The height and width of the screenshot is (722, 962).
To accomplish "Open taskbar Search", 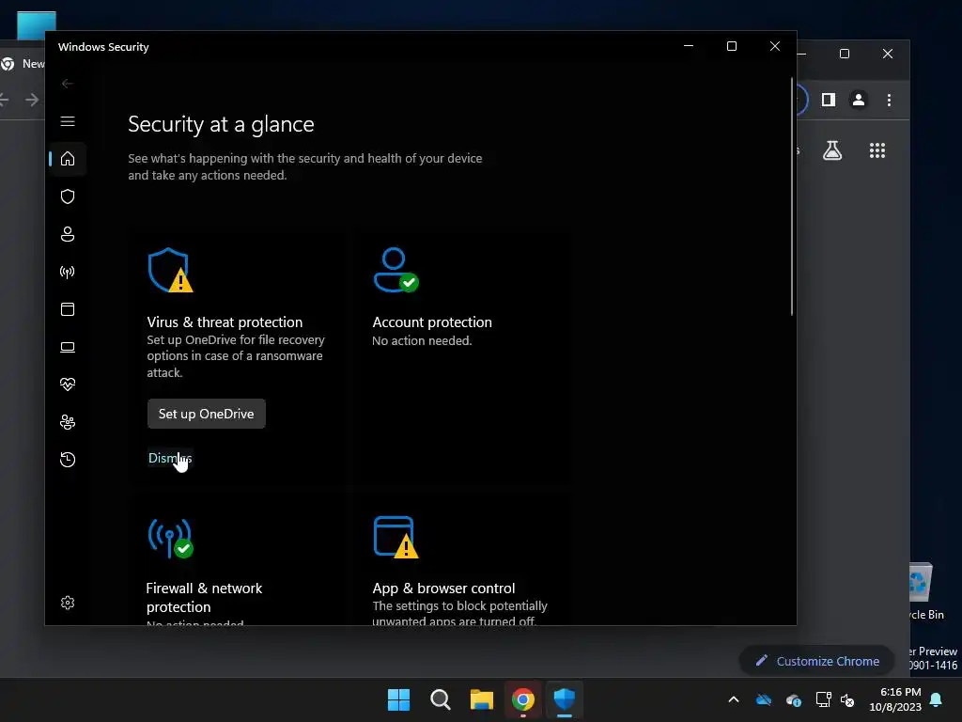I will tap(440, 699).
